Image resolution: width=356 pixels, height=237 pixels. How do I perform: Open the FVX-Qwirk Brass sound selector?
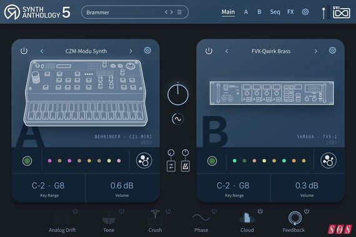271,51
